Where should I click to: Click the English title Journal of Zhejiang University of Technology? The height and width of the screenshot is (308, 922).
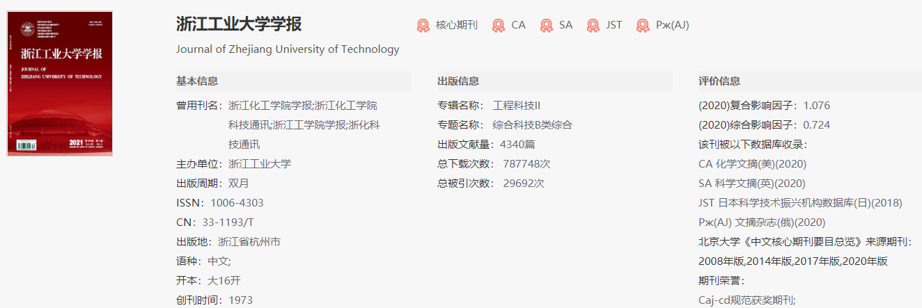[288, 49]
